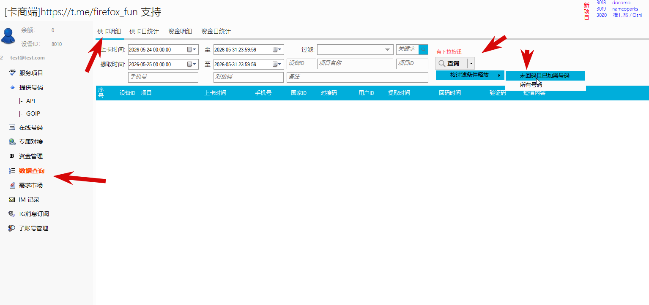
Task: Expand the 过滤 combo box
Action: (388, 50)
